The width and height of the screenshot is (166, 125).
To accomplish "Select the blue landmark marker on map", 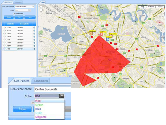I will point(108,39).
